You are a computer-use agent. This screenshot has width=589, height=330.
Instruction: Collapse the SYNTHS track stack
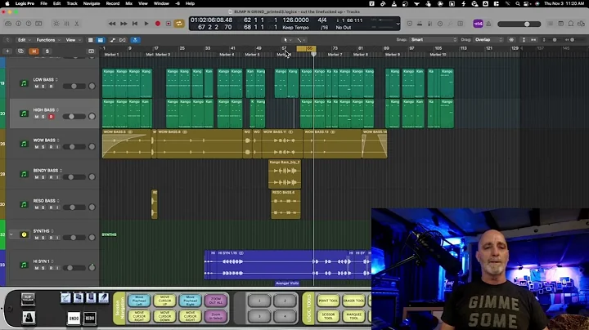click(x=11, y=234)
